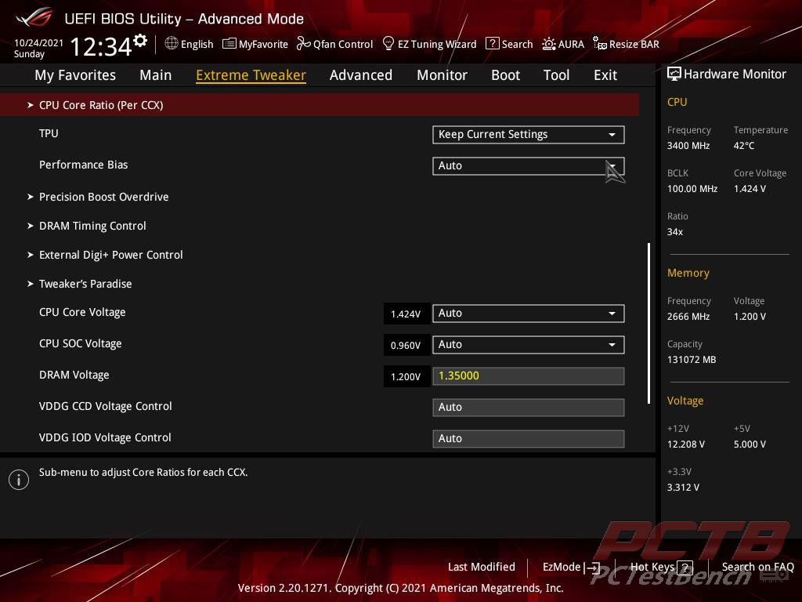Click the VDDG IOD Voltage Control field
This screenshot has height=602, width=802.
(529, 439)
